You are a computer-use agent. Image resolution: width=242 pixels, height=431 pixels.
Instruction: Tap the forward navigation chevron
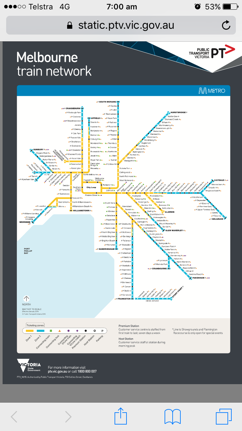click(x=68, y=416)
